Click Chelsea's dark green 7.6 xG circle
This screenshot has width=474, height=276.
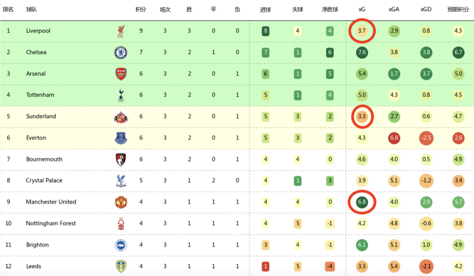coord(362,52)
